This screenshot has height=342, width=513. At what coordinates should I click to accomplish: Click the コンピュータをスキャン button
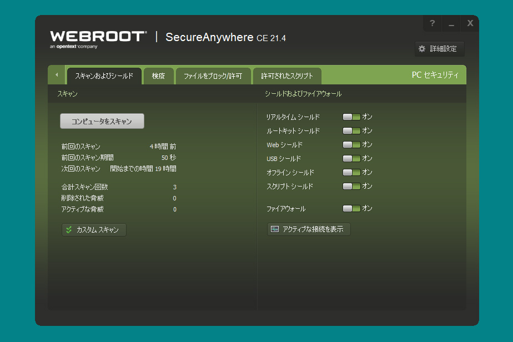point(102,121)
